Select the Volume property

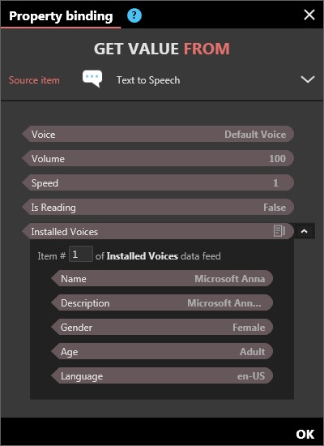pos(158,158)
